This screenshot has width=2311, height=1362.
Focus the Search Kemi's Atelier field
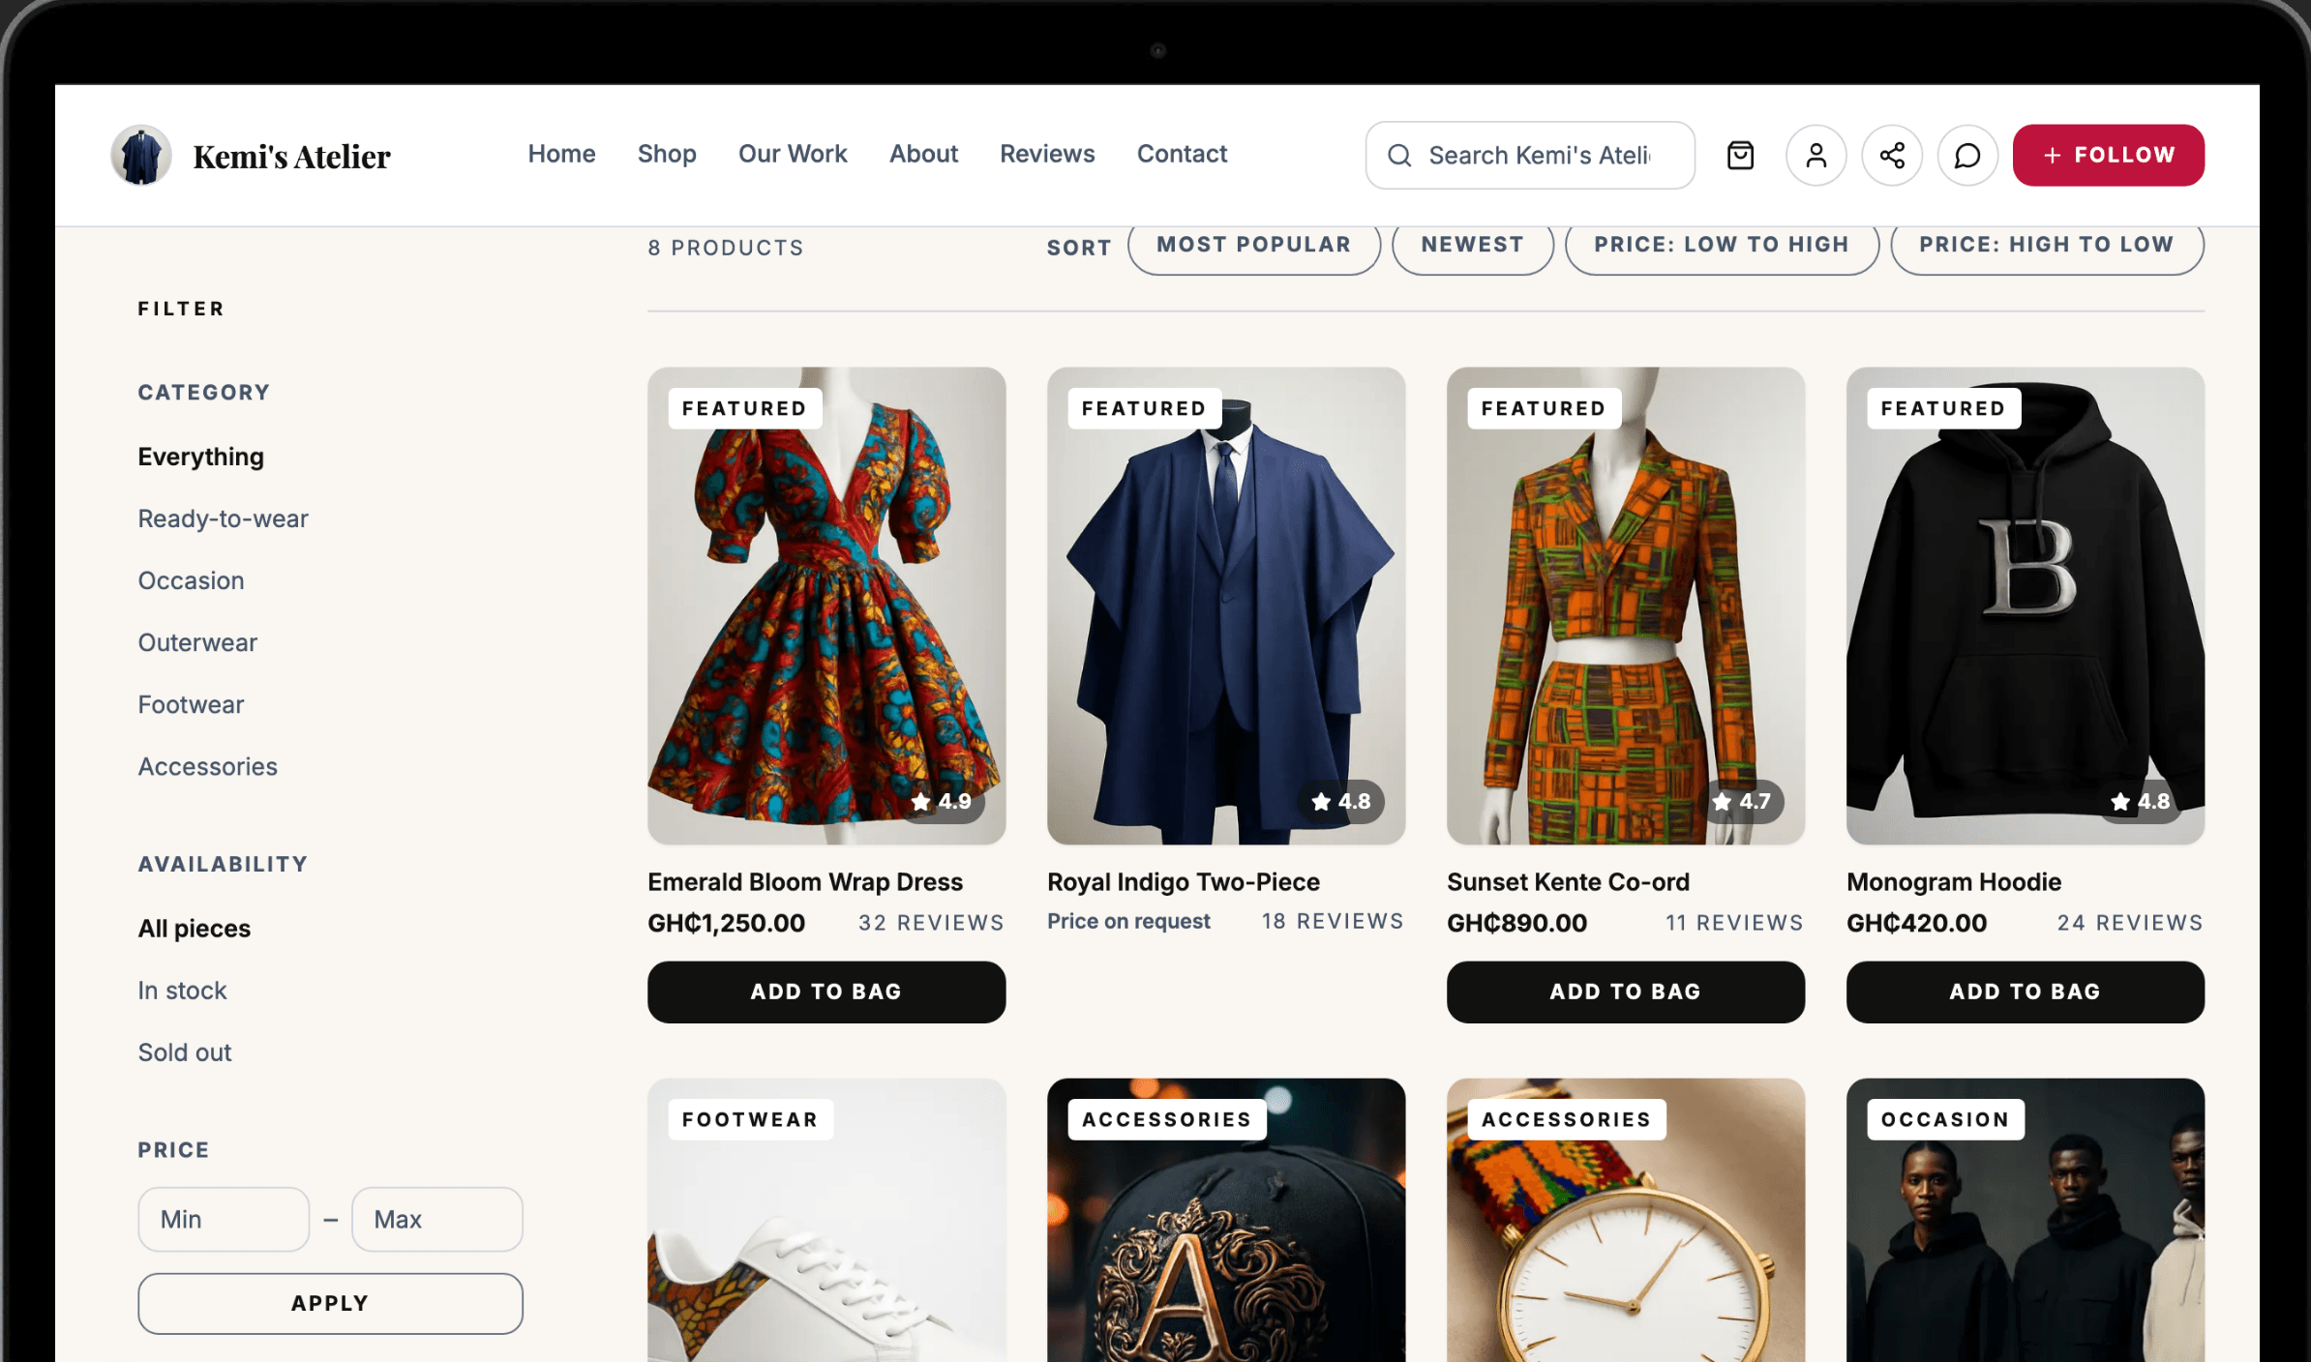(1530, 155)
